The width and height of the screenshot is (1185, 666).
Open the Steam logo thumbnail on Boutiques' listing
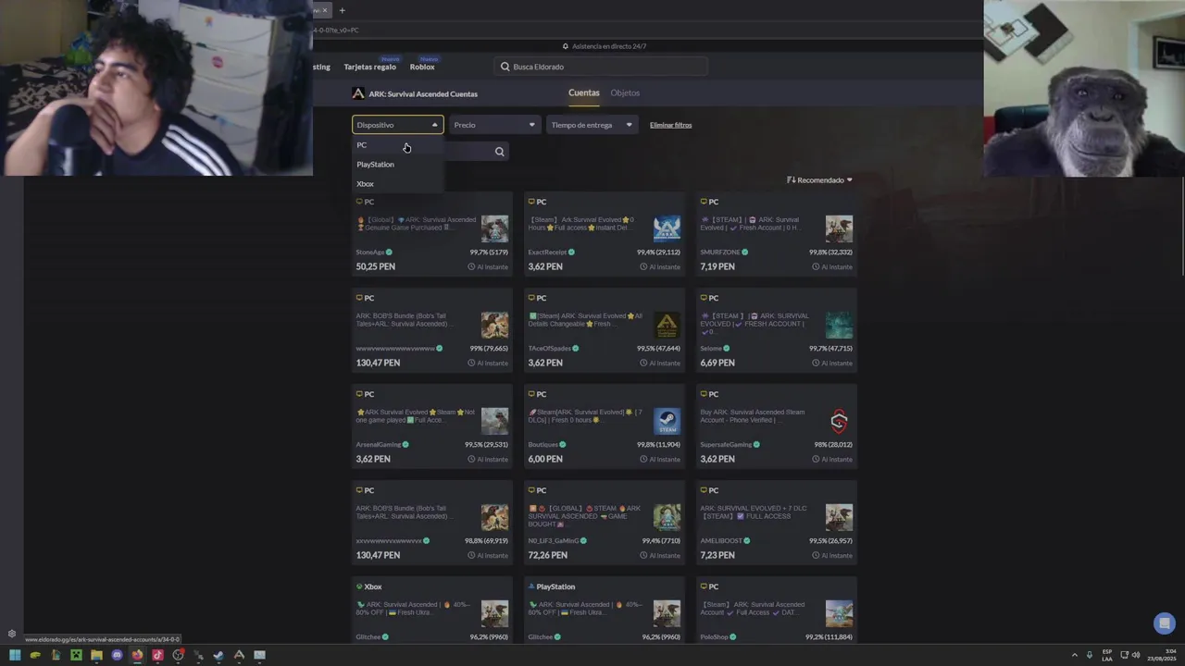point(667,421)
